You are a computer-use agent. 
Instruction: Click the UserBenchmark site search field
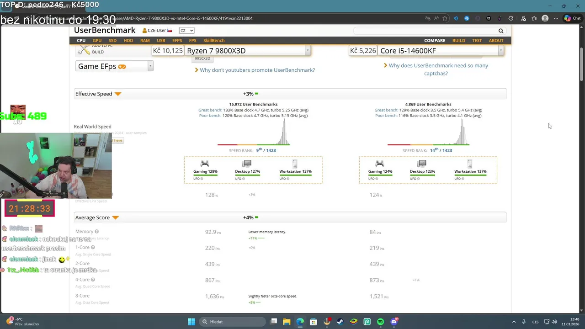click(425, 31)
